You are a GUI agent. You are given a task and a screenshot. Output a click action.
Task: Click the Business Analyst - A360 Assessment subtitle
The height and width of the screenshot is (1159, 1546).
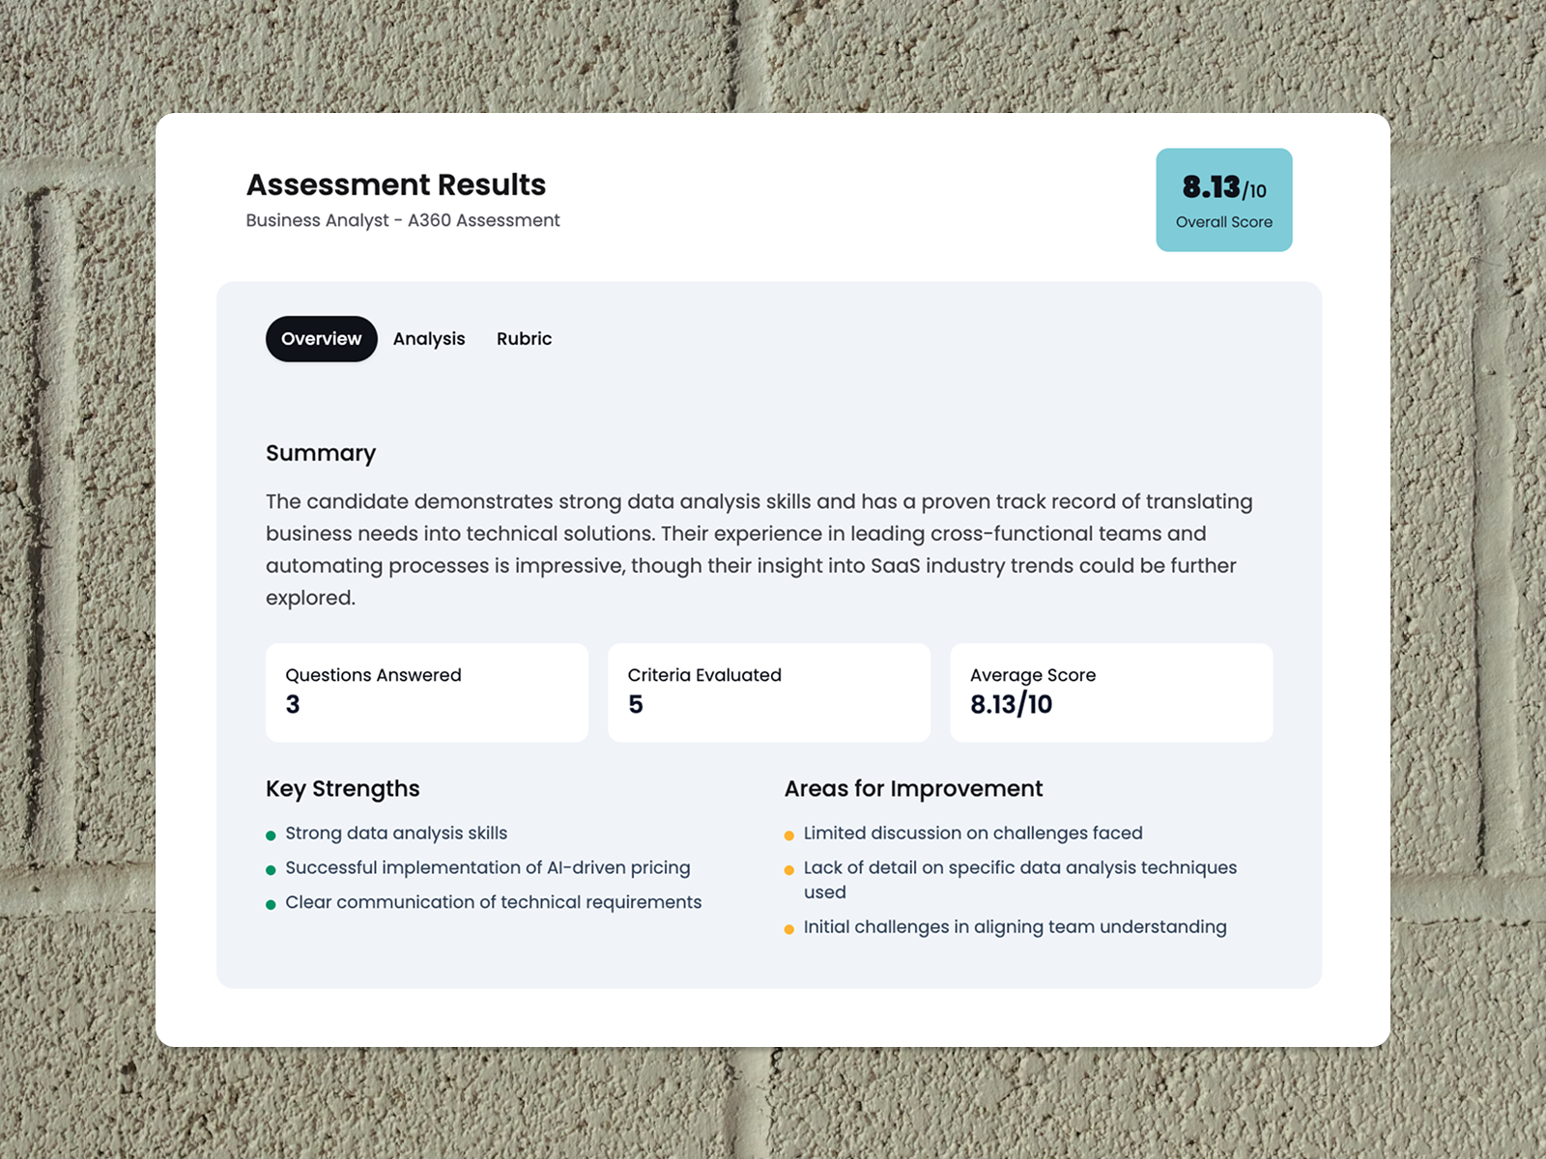402,220
